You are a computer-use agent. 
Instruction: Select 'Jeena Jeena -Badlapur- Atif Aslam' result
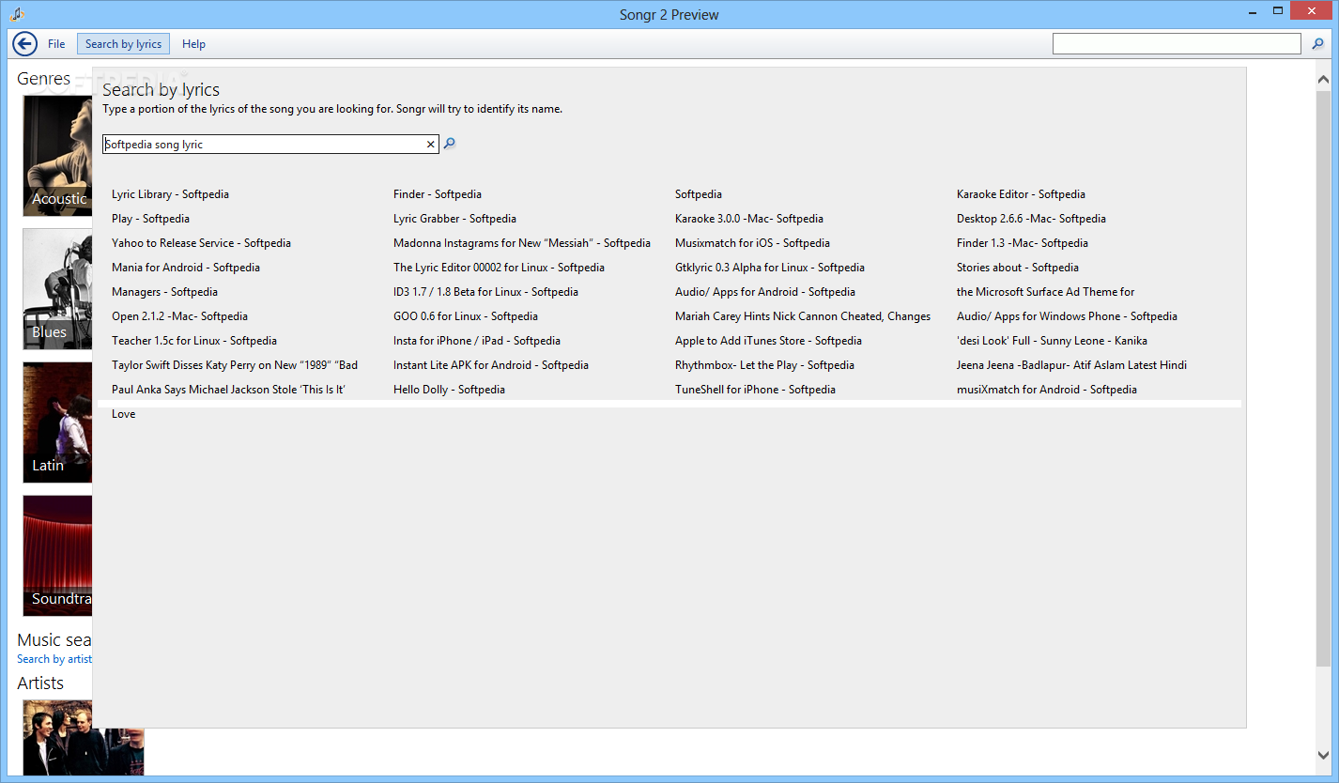1071,365
